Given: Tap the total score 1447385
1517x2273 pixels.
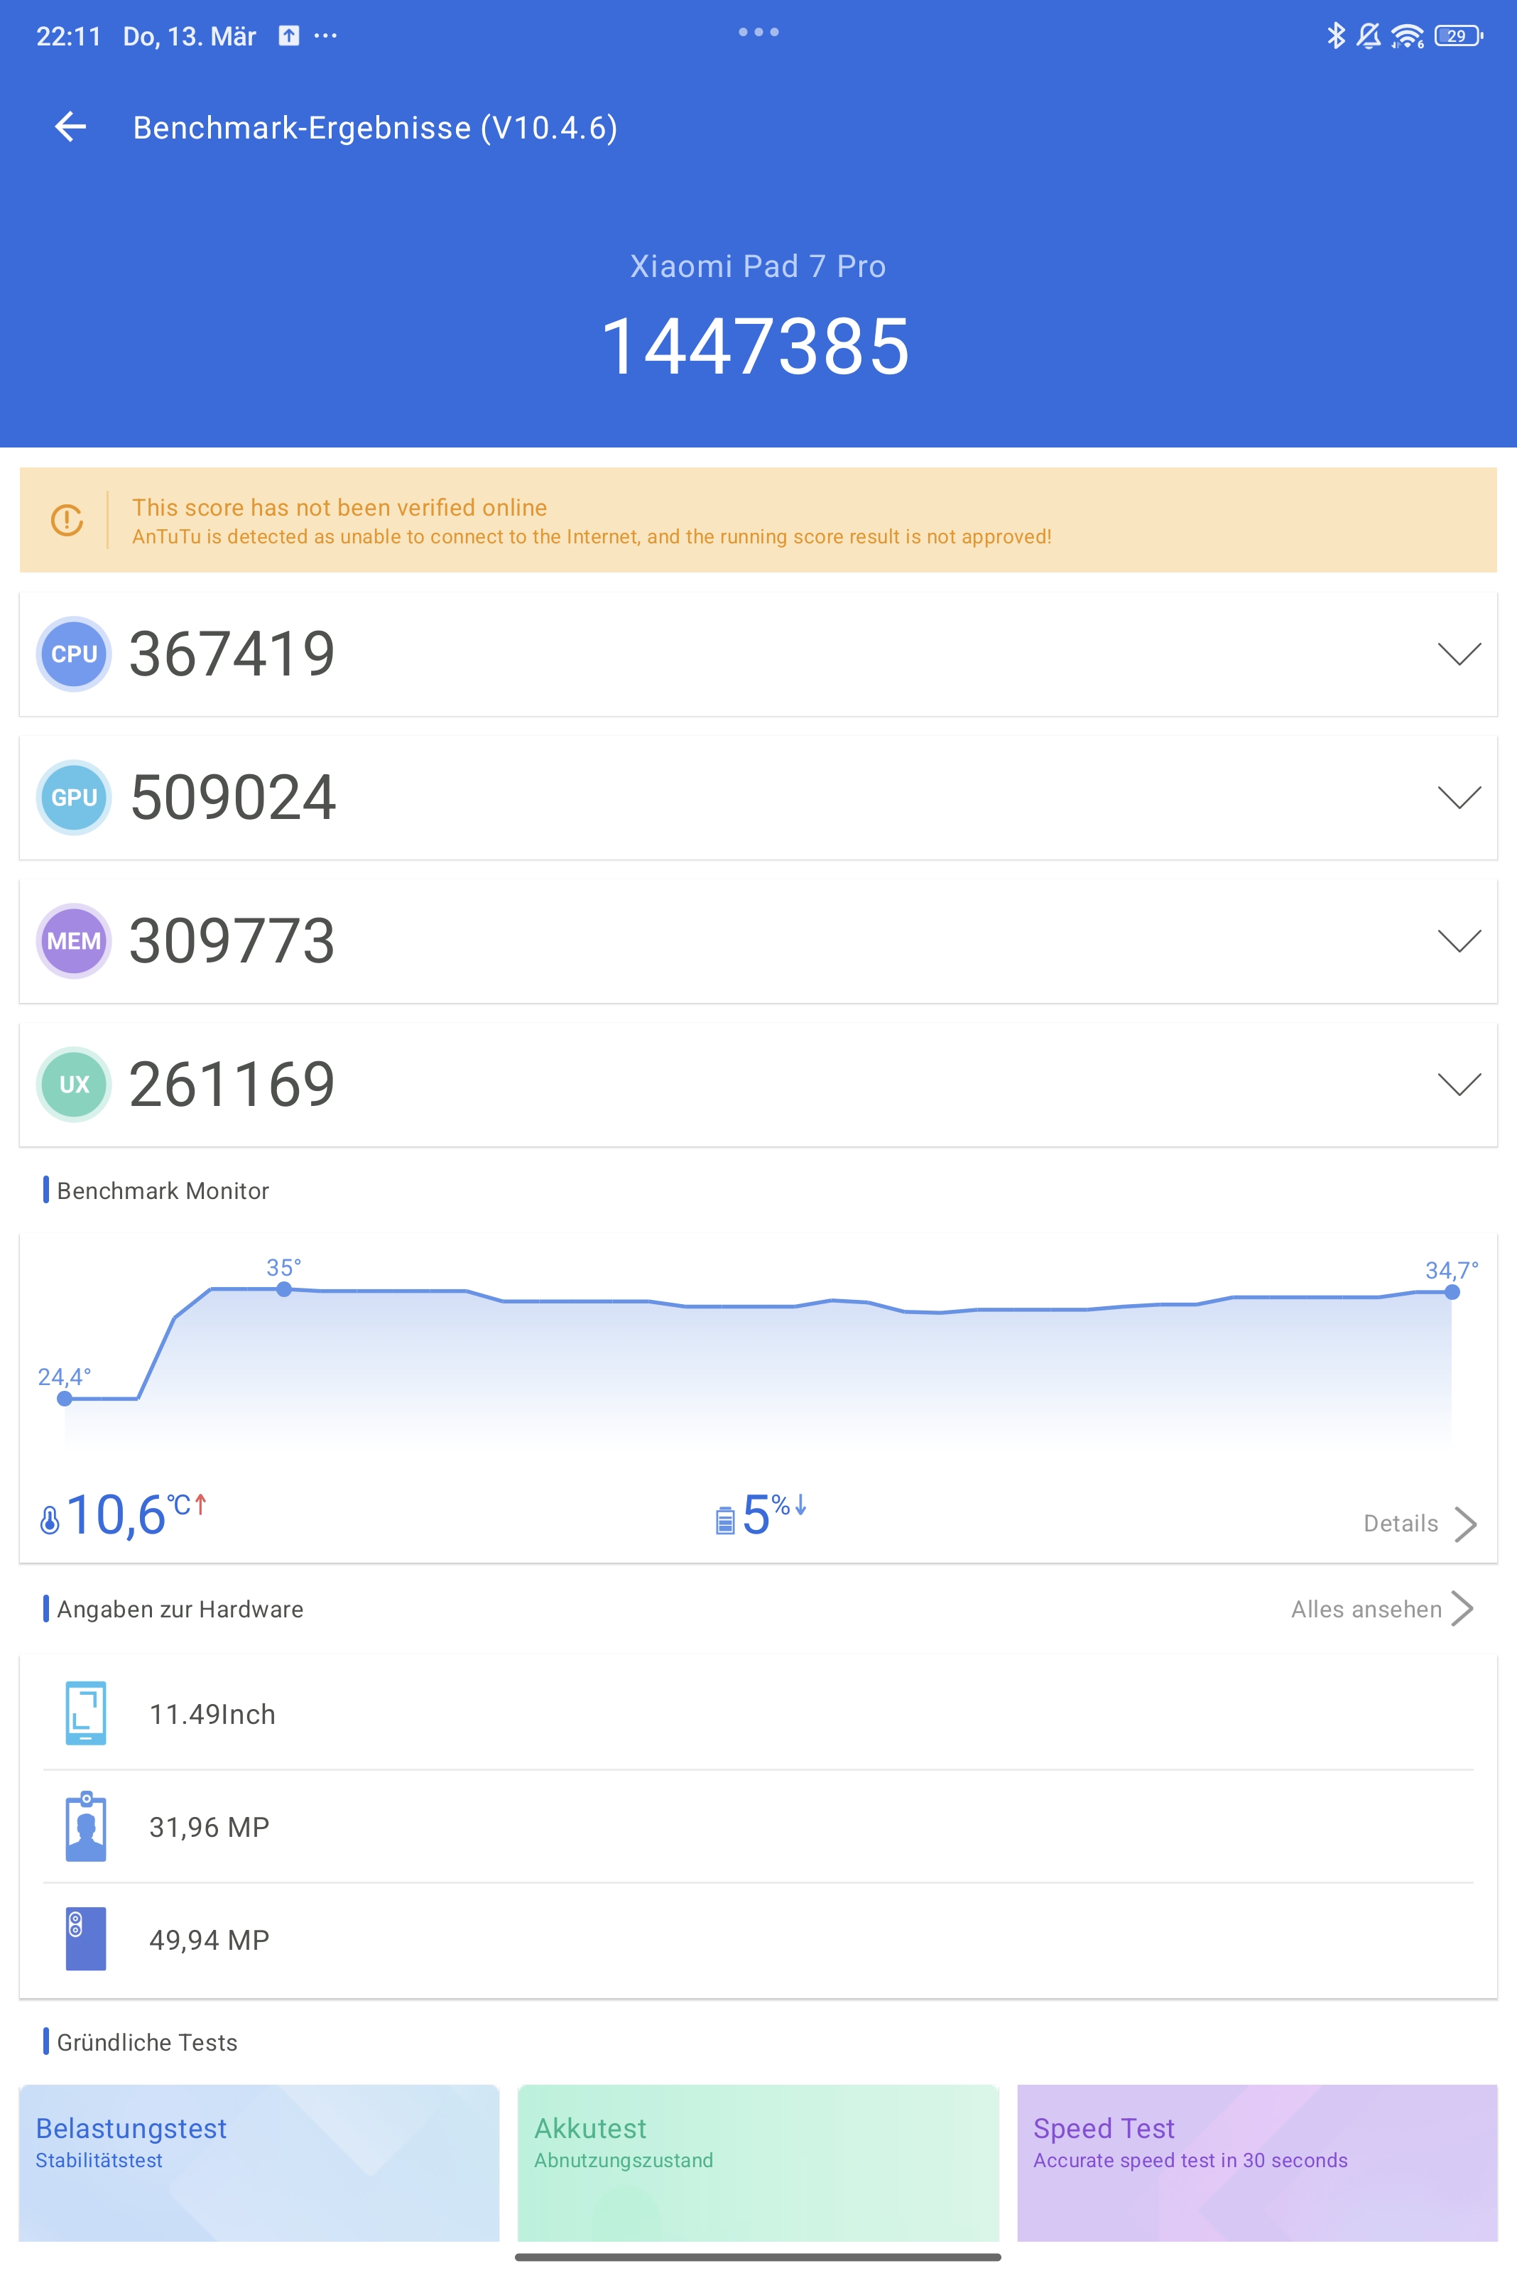Looking at the screenshot, I should (756, 347).
